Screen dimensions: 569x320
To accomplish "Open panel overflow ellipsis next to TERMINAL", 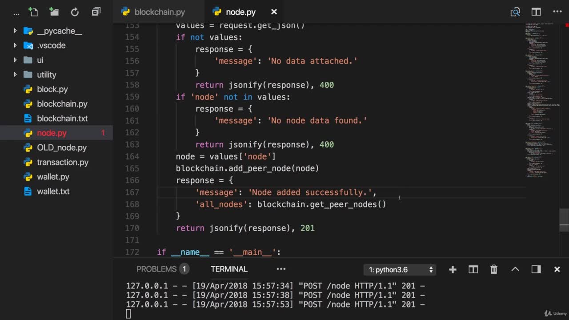I will coord(281,269).
